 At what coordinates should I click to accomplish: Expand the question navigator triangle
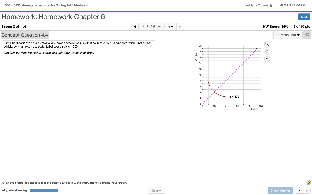pos(172,27)
